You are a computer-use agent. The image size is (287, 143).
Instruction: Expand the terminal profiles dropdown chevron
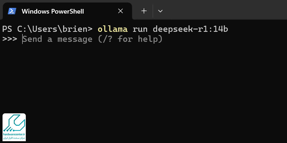160,11
